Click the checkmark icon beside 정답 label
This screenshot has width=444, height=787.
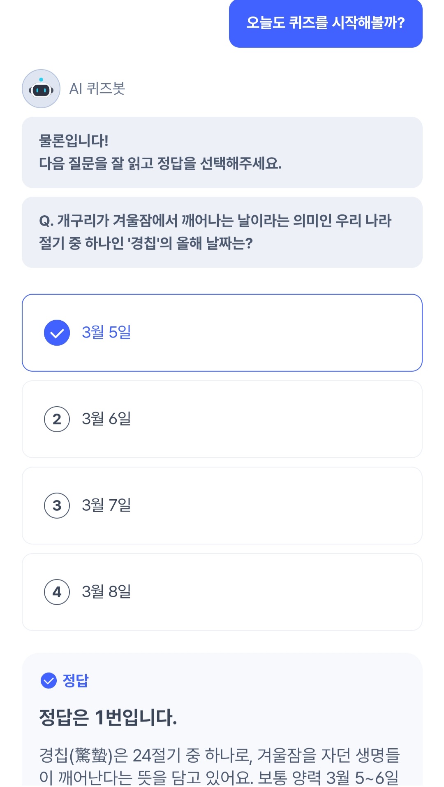tap(49, 680)
